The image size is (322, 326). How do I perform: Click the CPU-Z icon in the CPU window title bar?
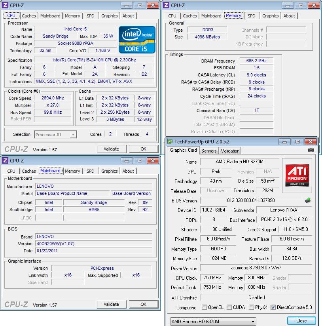click(x=4, y=6)
